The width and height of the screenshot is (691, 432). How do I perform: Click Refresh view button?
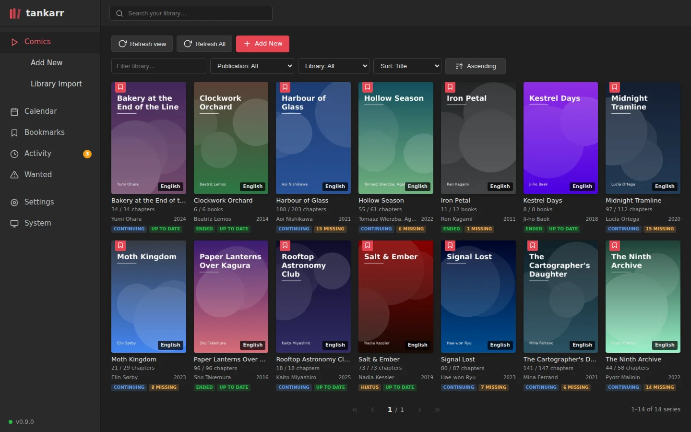coord(142,44)
